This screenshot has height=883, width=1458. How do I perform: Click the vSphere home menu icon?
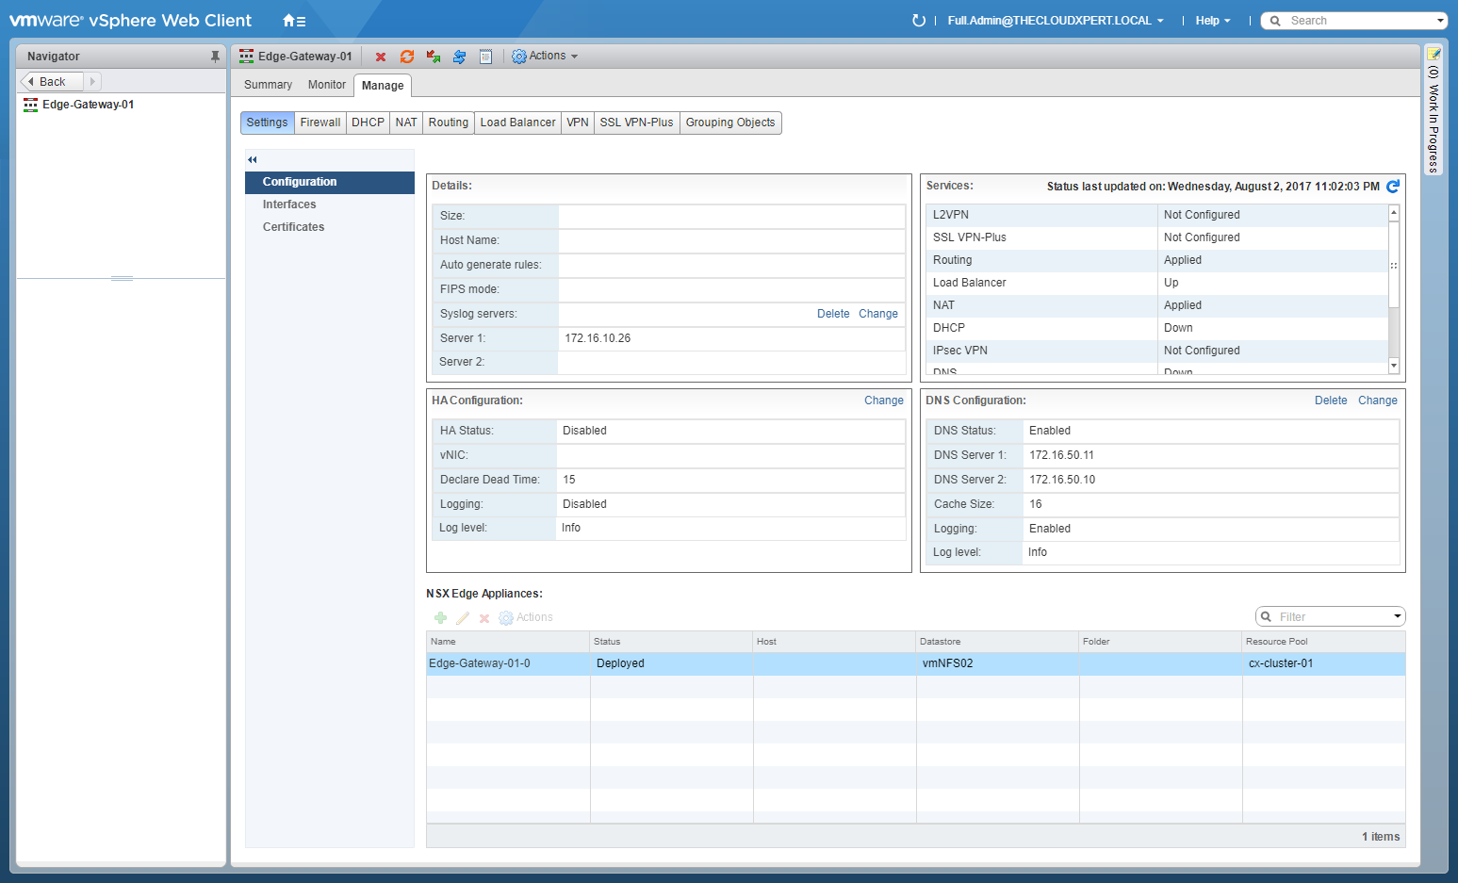[293, 21]
